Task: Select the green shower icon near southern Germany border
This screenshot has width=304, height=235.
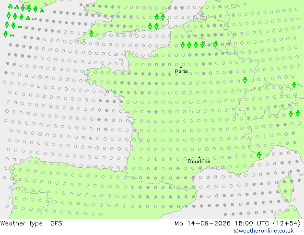Action: pos(294,85)
